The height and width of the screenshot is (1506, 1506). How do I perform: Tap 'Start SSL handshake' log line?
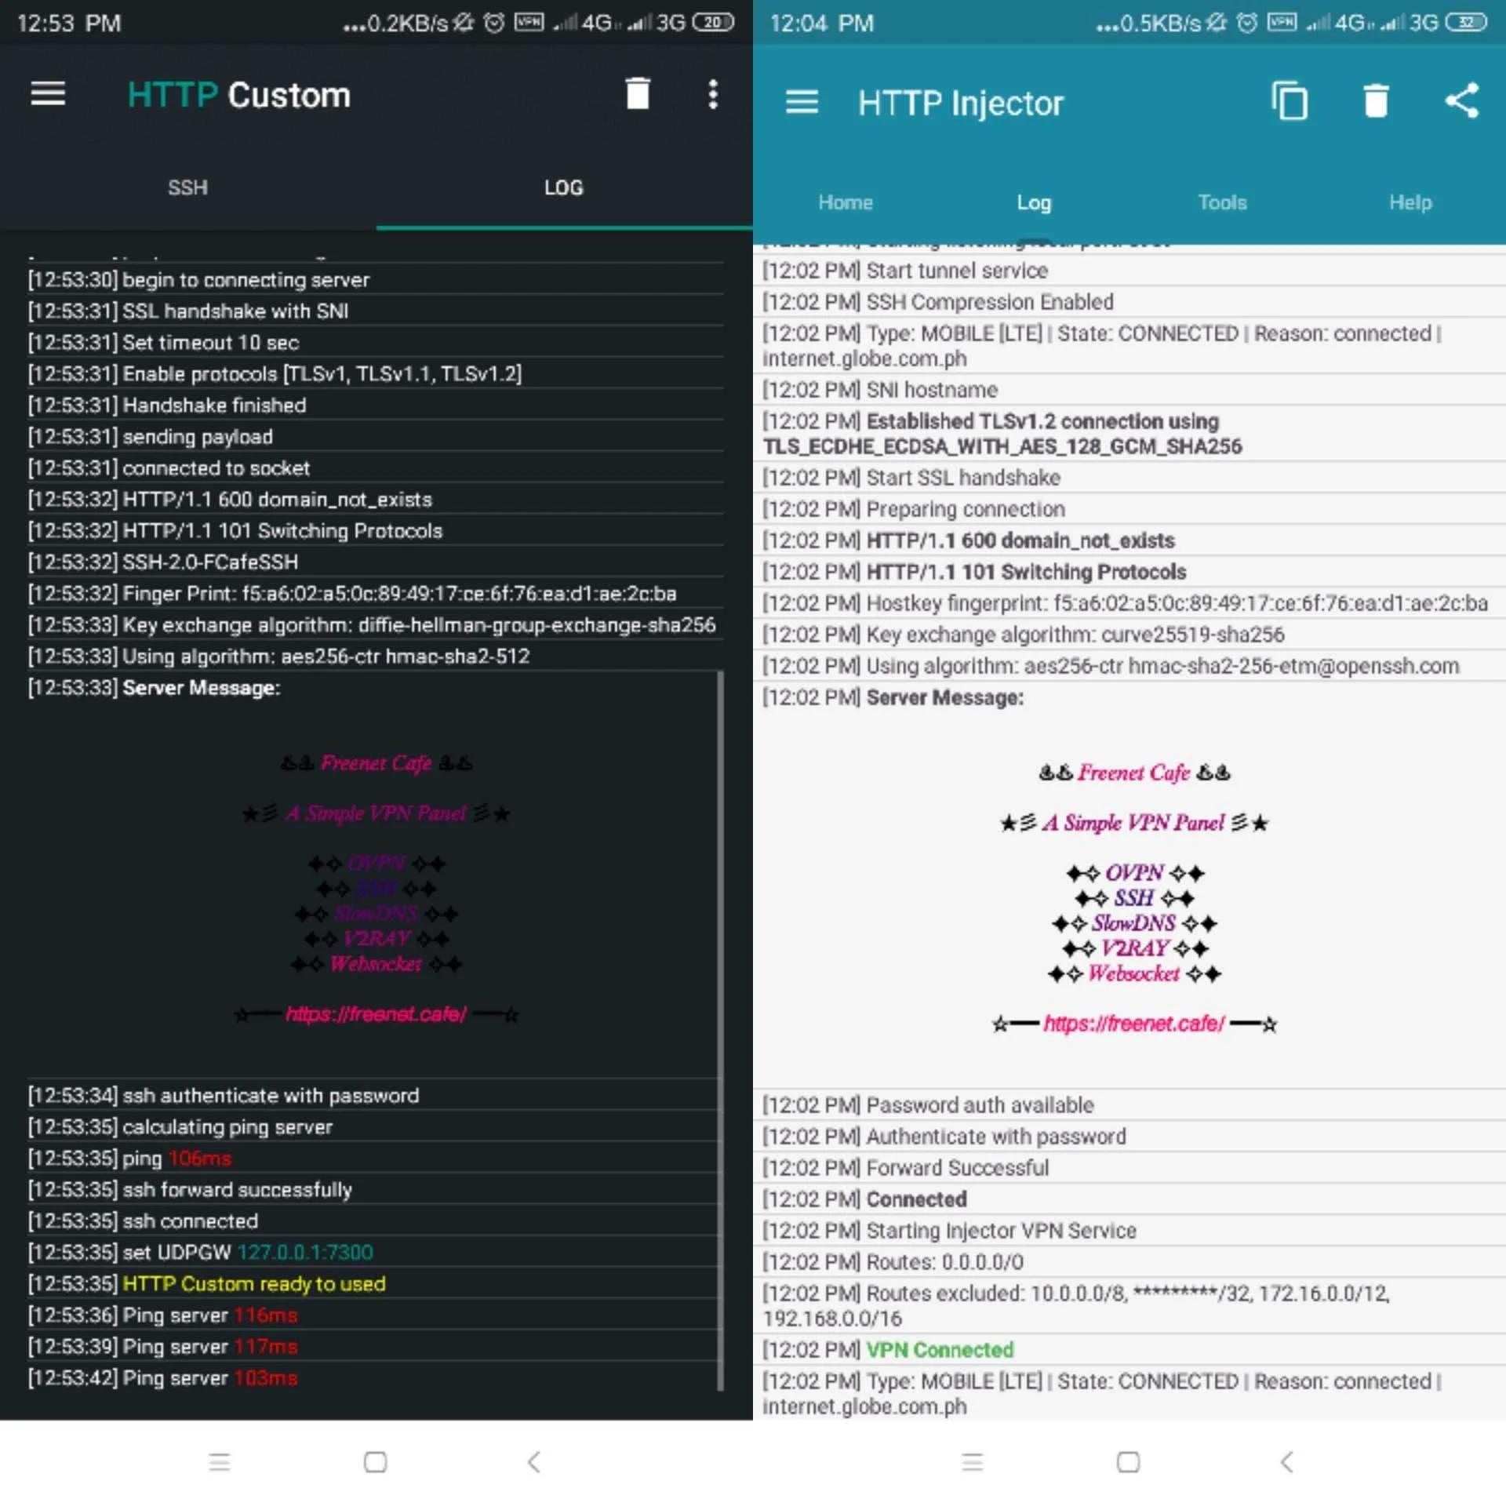pyautogui.click(x=1129, y=477)
